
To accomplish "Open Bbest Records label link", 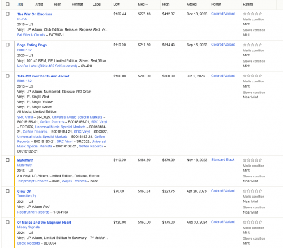I will pyautogui.click(x=28, y=243).
